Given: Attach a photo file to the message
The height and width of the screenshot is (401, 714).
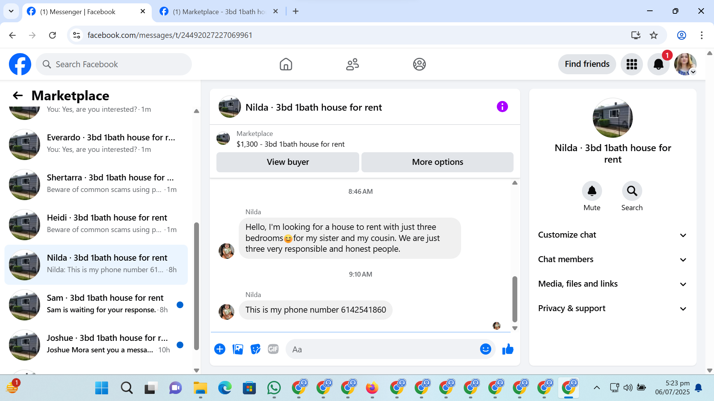Looking at the screenshot, I should pyautogui.click(x=238, y=349).
